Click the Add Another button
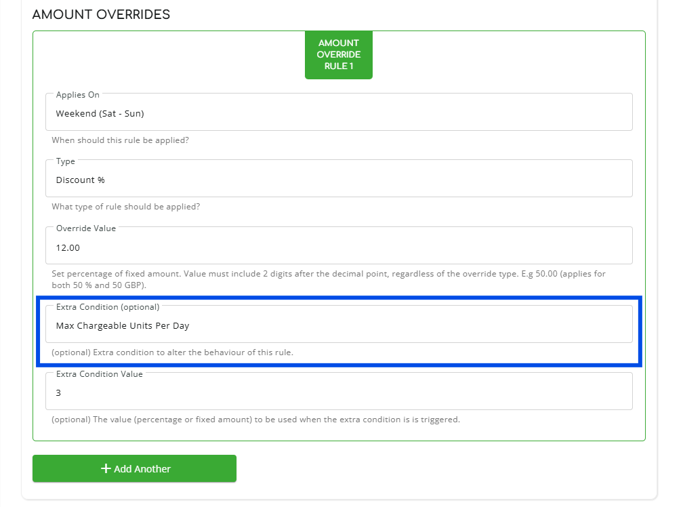Screen dimensions: 683x507 click(134, 468)
